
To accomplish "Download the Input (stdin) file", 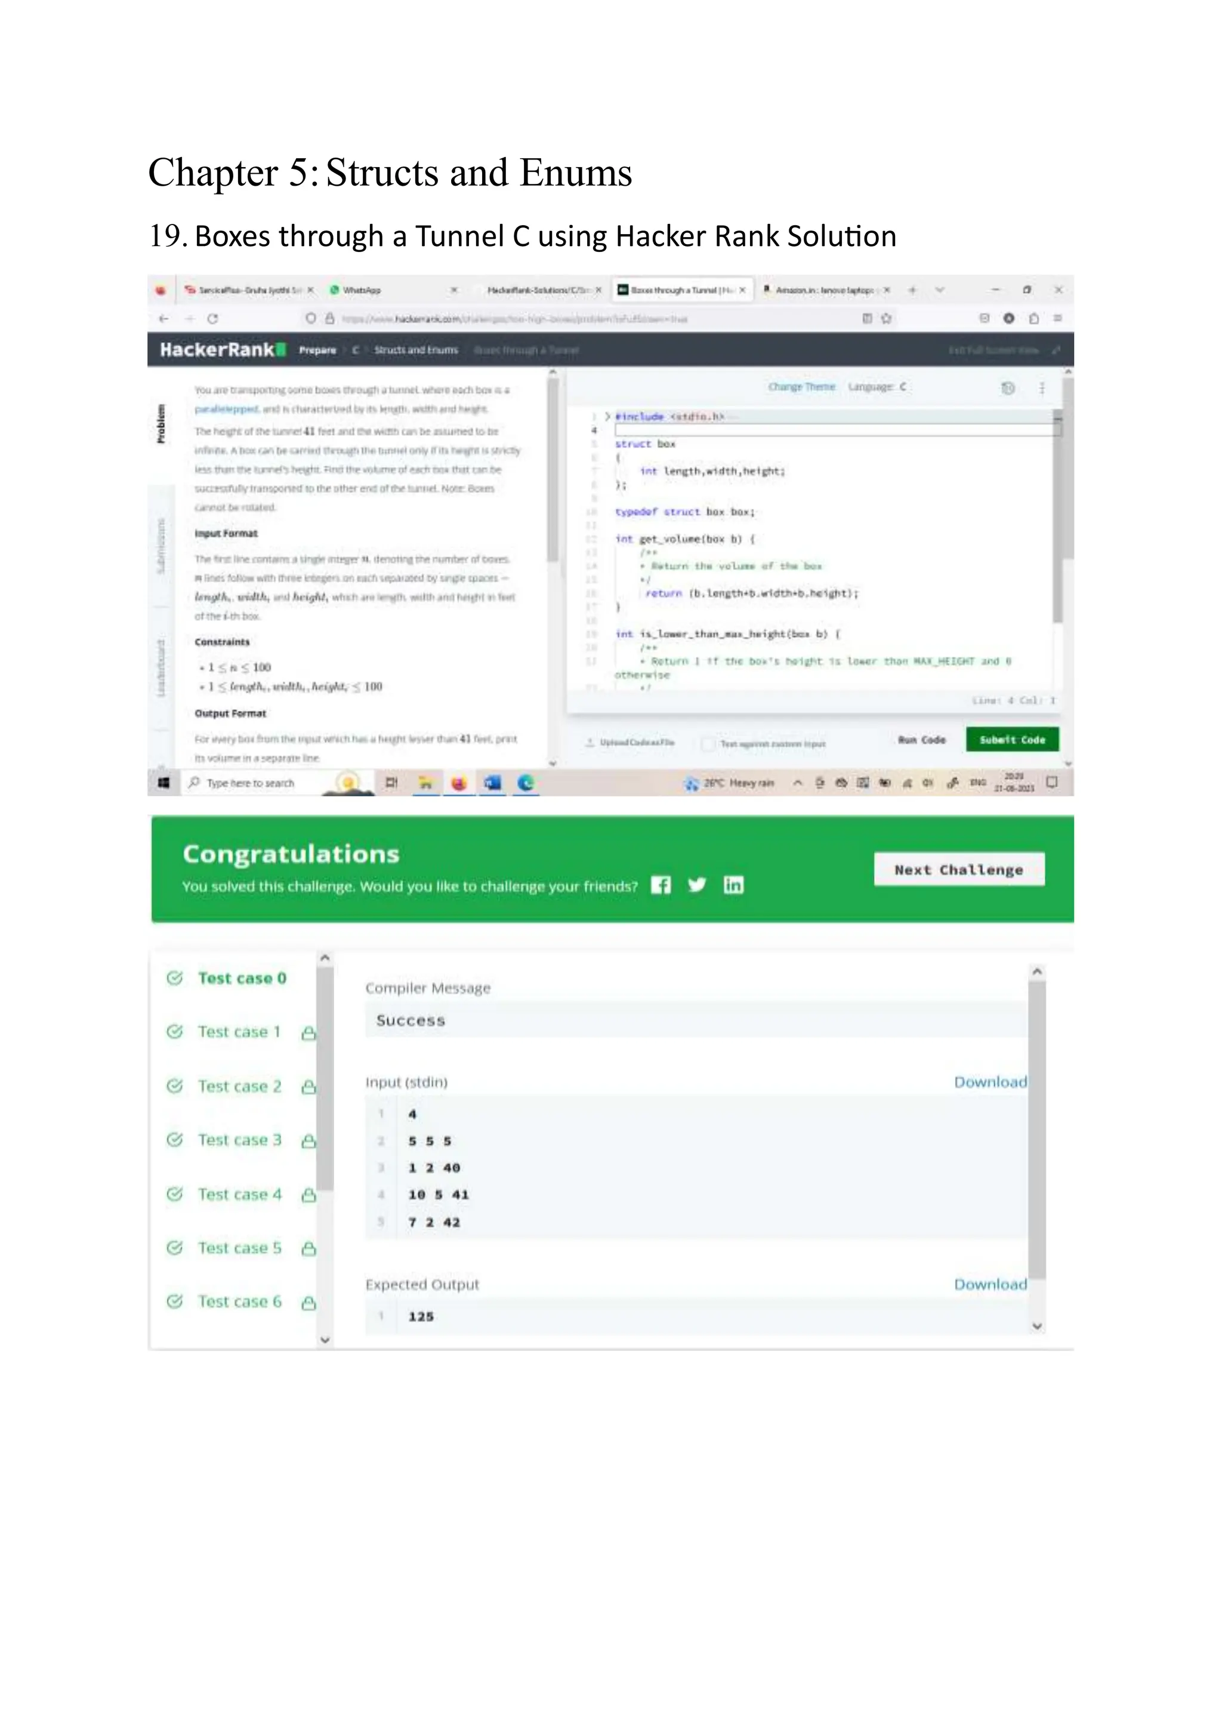I will (989, 1082).
